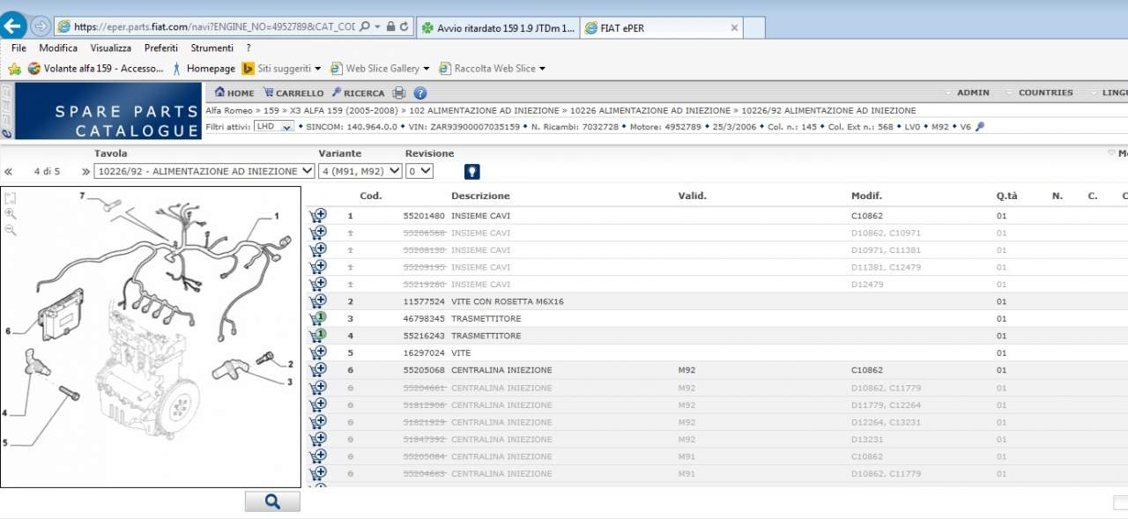Click the Cod. column header

[371, 196]
